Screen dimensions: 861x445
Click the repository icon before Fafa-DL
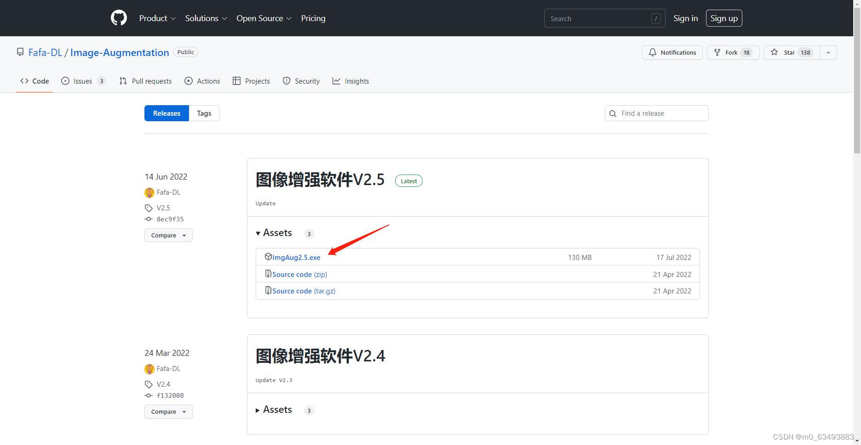tap(20, 52)
